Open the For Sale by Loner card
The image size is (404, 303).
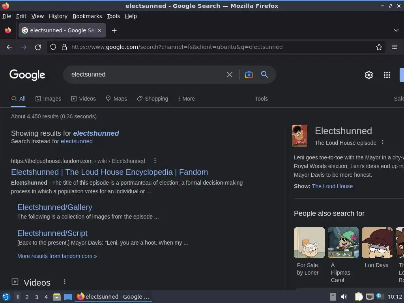click(x=309, y=251)
